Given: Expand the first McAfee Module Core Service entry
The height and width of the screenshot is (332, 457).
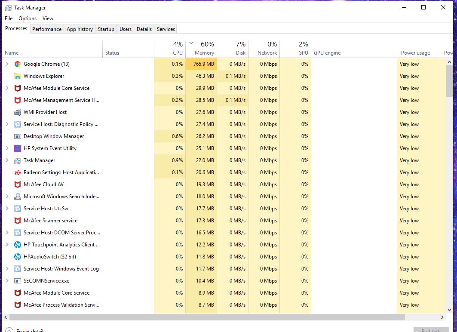Looking at the screenshot, I should click(7, 88).
